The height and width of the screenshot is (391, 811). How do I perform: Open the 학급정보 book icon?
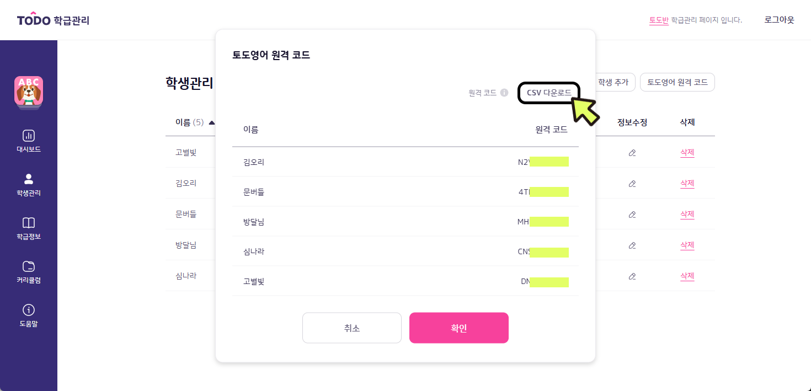[x=29, y=223]
